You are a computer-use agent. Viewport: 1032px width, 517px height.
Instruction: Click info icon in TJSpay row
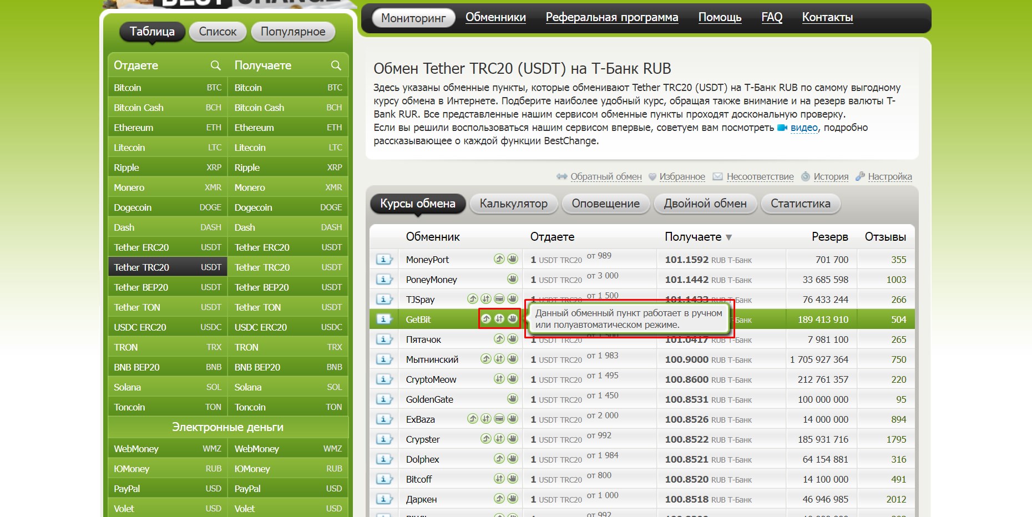[384, 300]
